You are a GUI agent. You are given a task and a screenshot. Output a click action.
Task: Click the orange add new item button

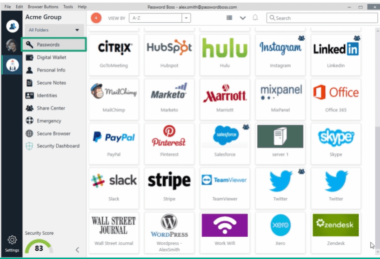point(96,18)
